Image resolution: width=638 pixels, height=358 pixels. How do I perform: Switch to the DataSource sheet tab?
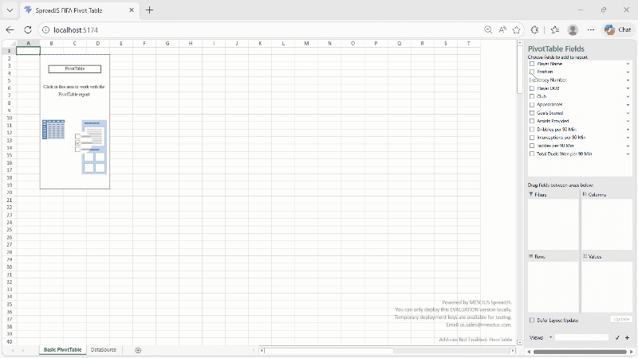[x=104, y=350]
